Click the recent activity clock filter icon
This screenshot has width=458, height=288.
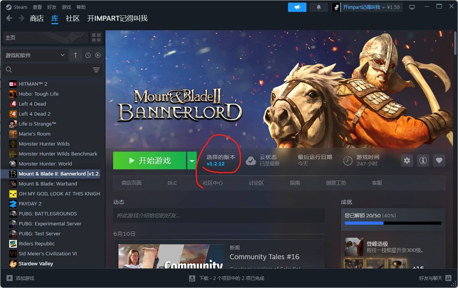[x=88, y=55]
